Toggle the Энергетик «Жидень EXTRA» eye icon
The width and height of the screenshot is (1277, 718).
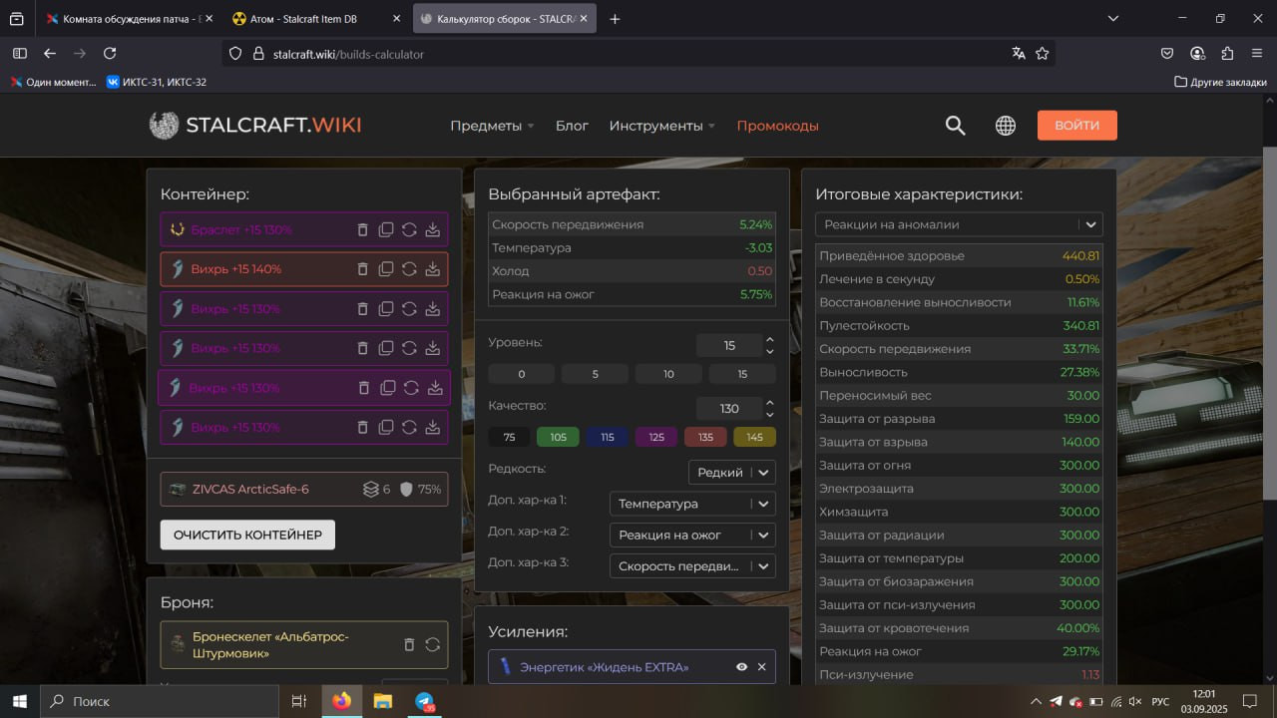[x=741, y=667]
